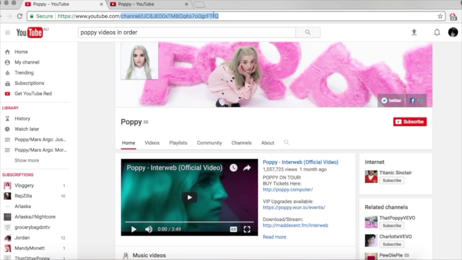Click the Watch later clock on video
This screenshot has height=260, width=462.
(x=234, y=168)
